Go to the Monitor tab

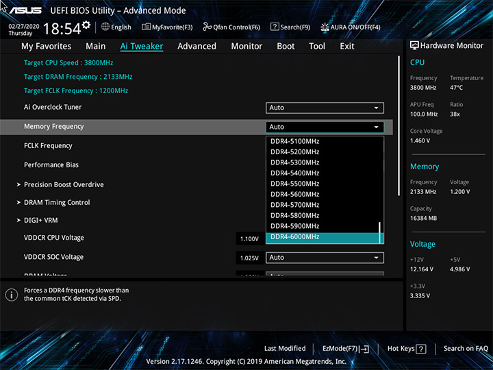pos(246,47)
